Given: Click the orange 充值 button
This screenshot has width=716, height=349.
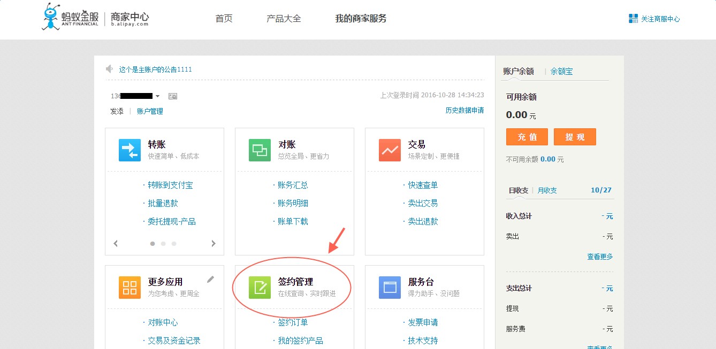Looking at the screenshot, I should click(527, 137).
